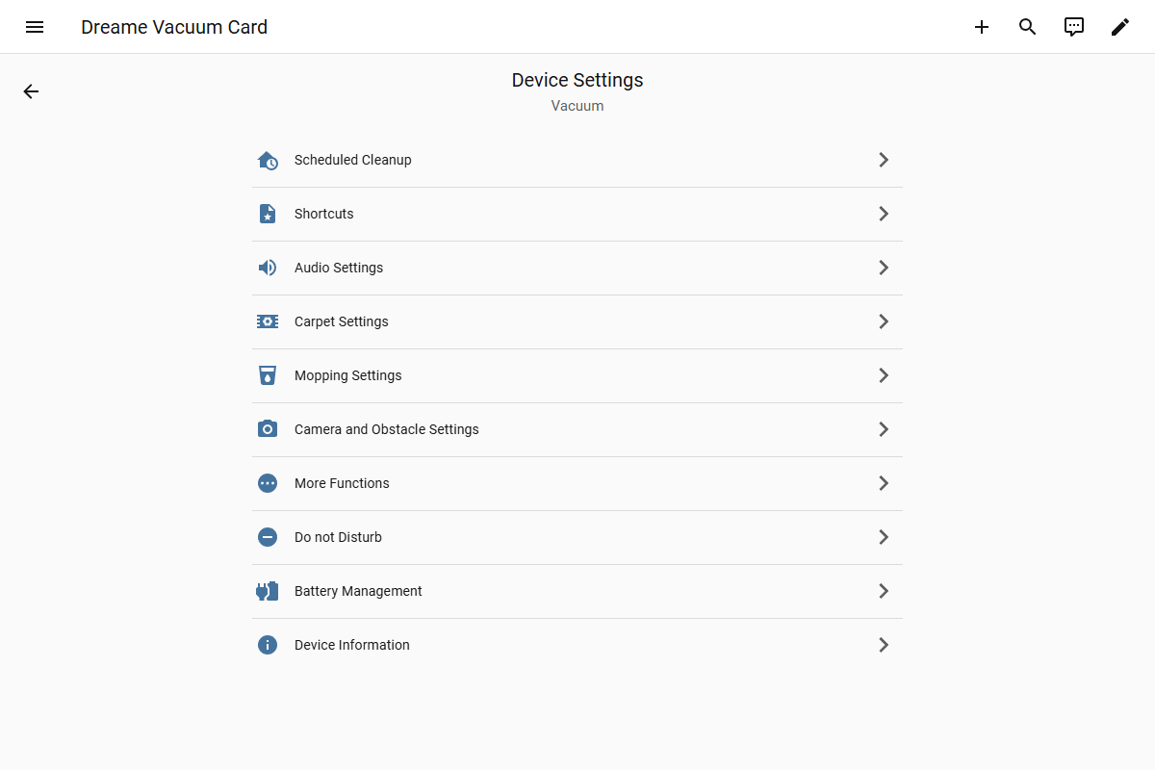Image resolution: width=1155 pixels, height=770 pixels.
Task: Click the Battery Management plug icon
Action: pyautogui.click(x=268, y=591)
